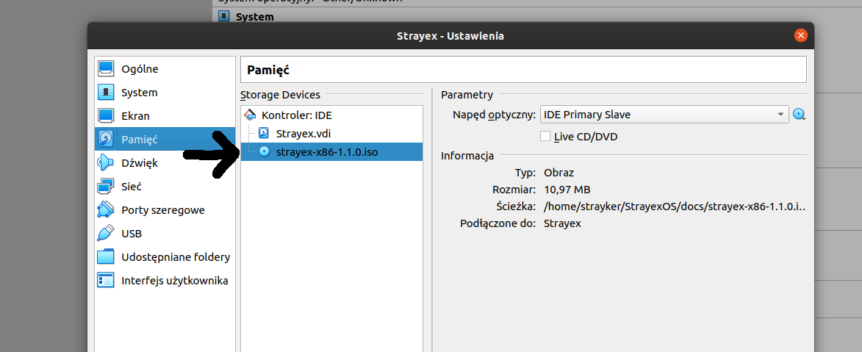
Task: Click the Ogólne monitor icon
Action: [x=107, y=69]
